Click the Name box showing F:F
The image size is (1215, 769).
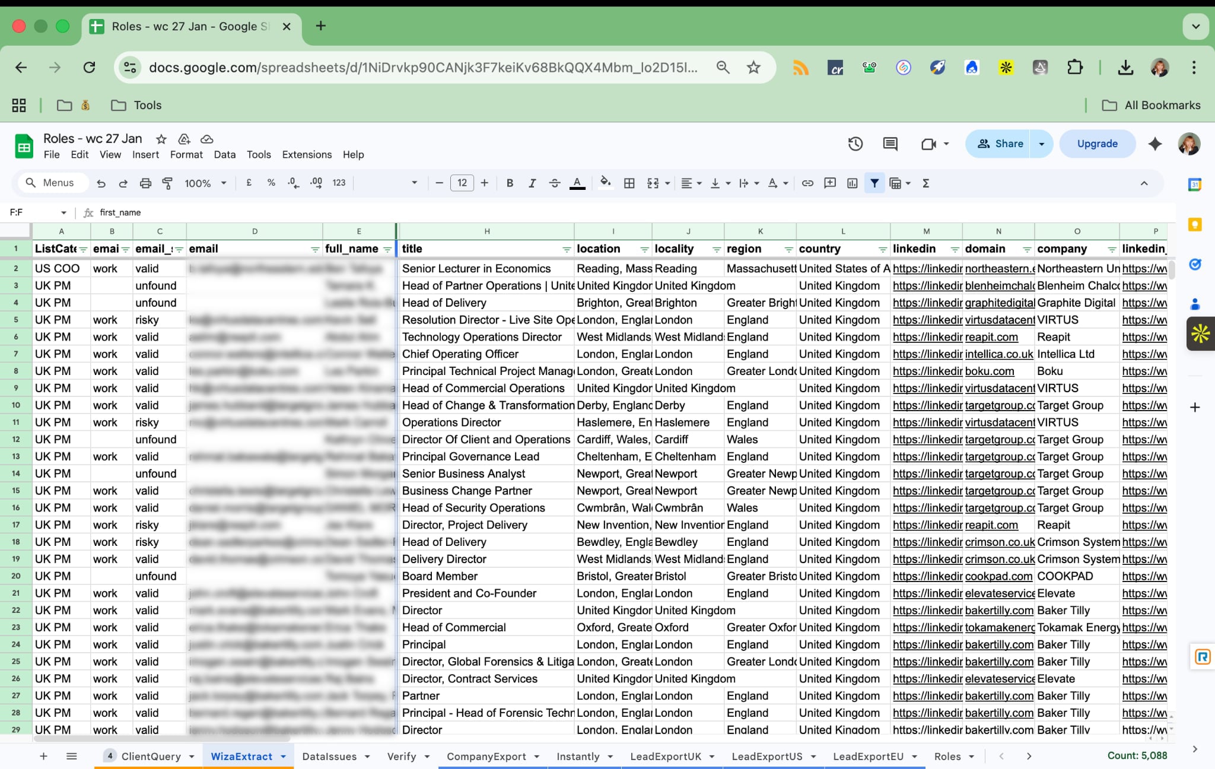tap(37, 212)
